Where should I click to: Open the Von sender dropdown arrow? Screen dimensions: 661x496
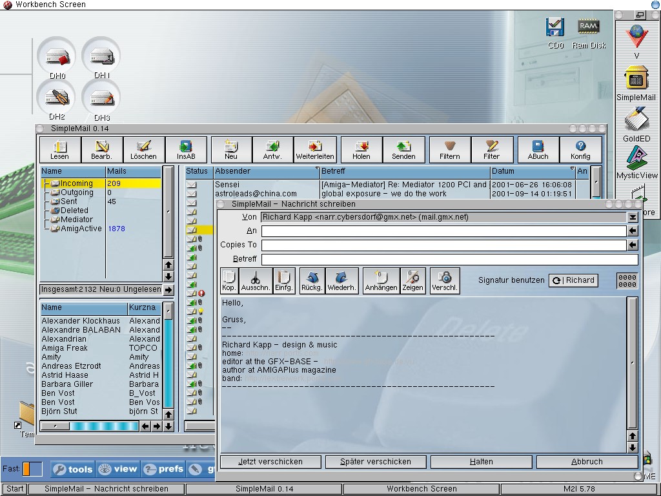tap(633, 218)
